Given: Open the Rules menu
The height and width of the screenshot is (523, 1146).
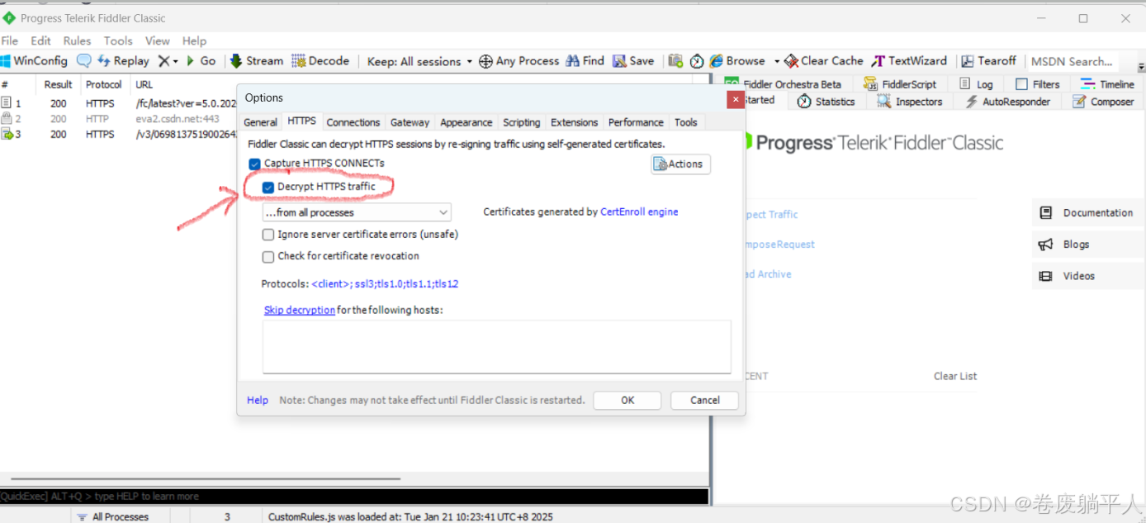Looking at the screenshot, I should (x=77, y=40).
